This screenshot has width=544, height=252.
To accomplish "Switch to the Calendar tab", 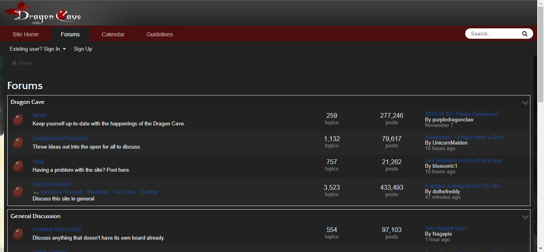I will coord(113,34).
